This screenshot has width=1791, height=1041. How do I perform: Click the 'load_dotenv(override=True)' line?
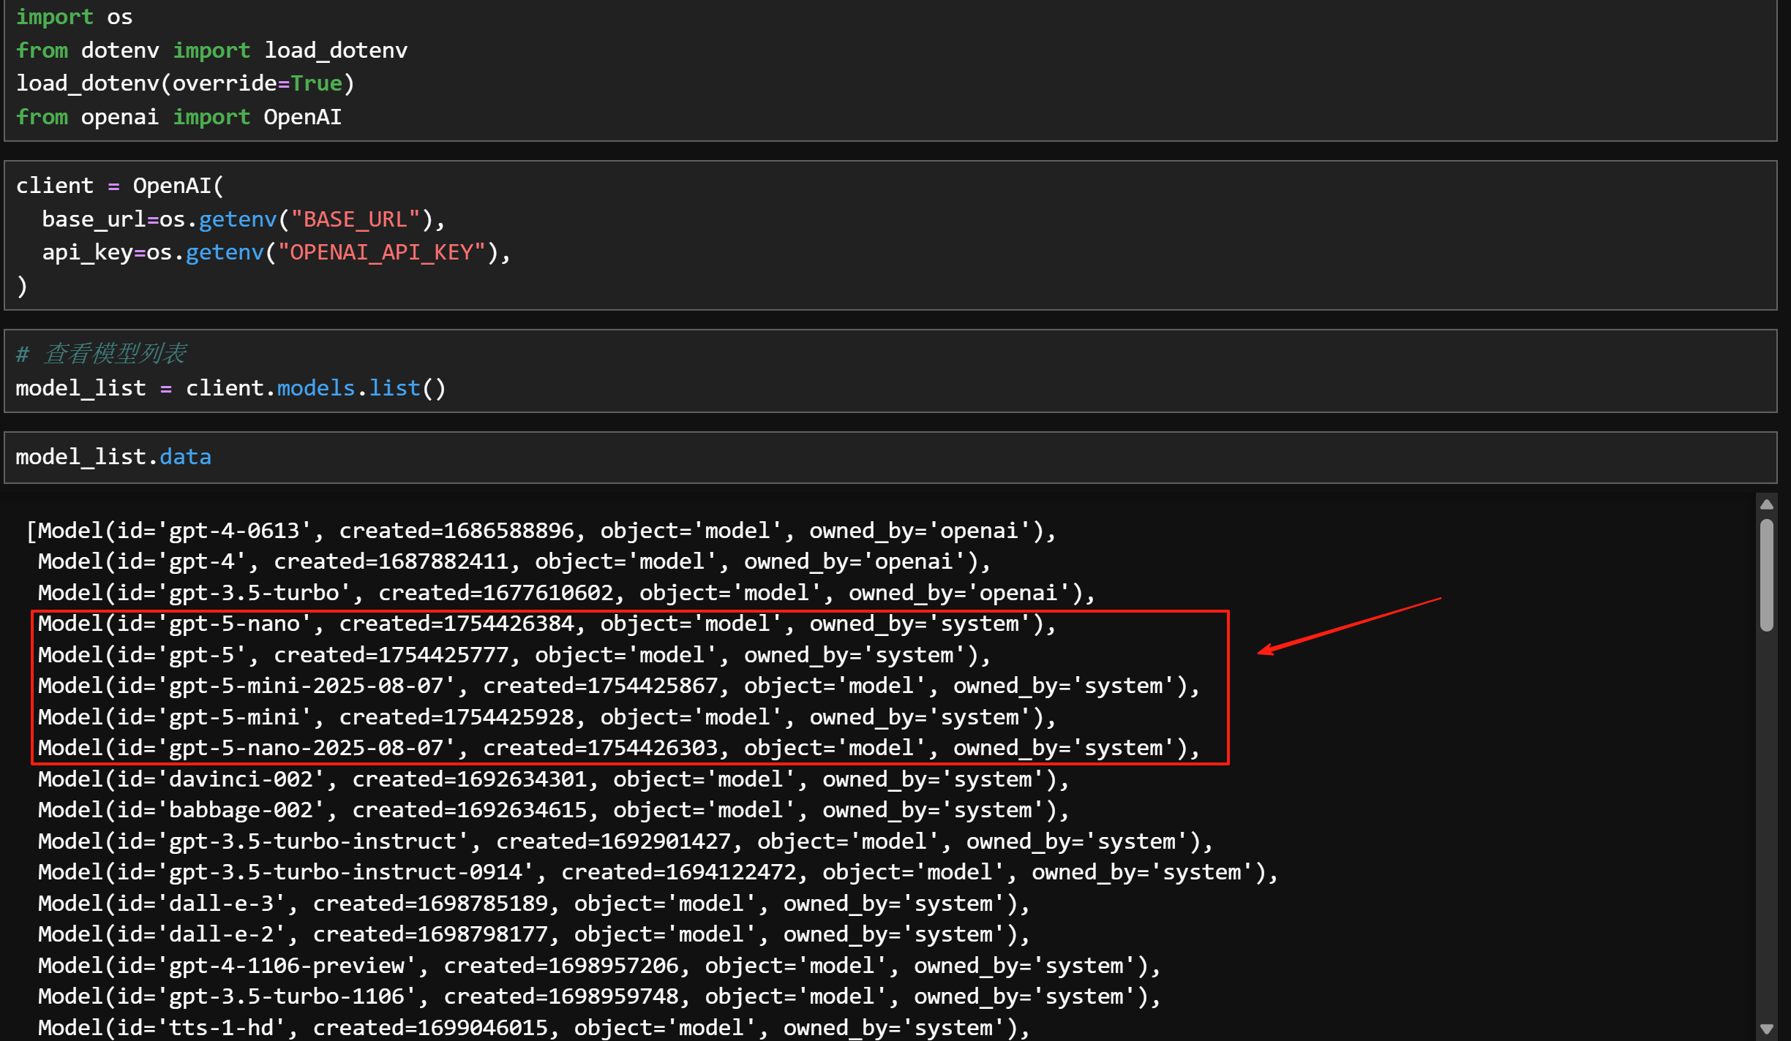(186, 83)
